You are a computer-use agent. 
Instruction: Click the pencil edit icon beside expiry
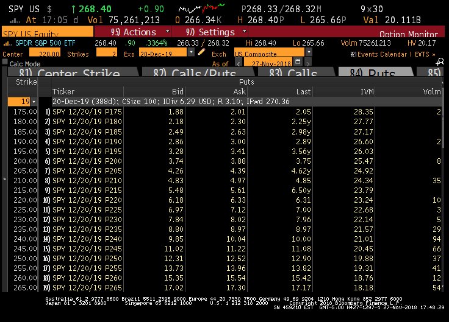[x=201, y=53]
